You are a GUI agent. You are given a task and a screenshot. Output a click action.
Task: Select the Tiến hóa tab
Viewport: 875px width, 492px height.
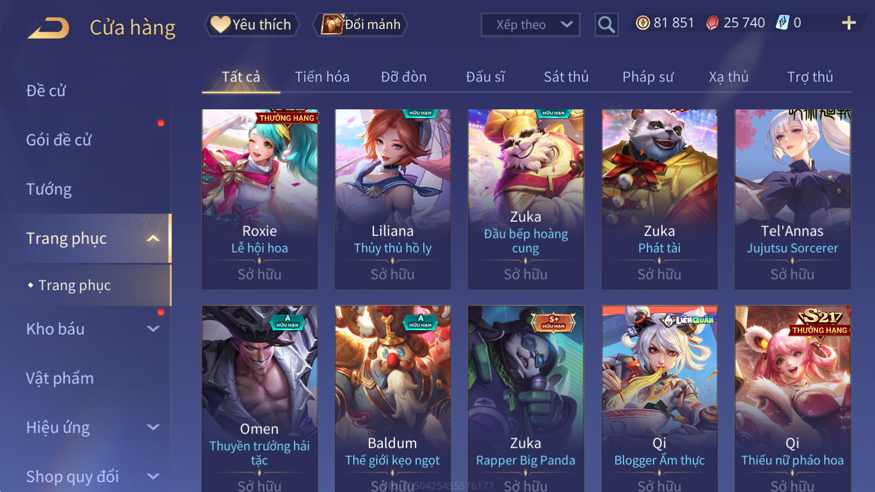(x=322, y=77)
